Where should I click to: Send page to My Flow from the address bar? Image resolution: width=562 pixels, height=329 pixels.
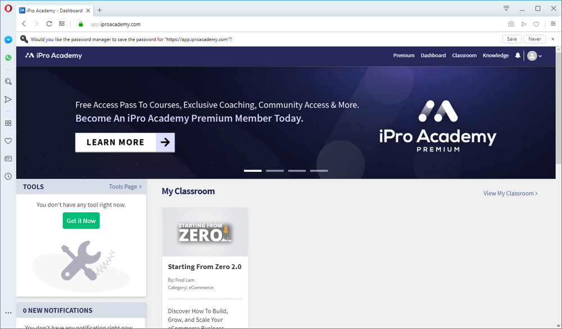click(524, 24)
